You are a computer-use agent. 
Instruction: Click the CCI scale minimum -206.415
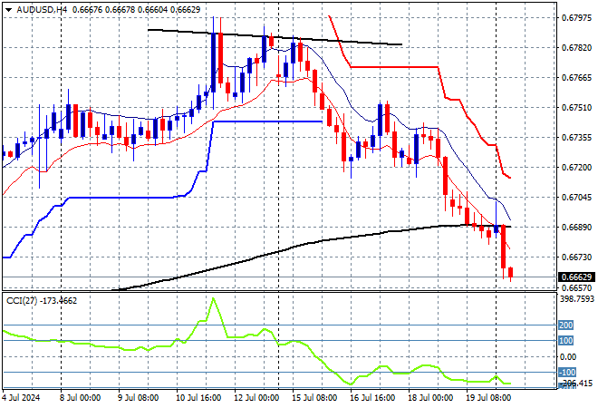(x=576, y=383)
